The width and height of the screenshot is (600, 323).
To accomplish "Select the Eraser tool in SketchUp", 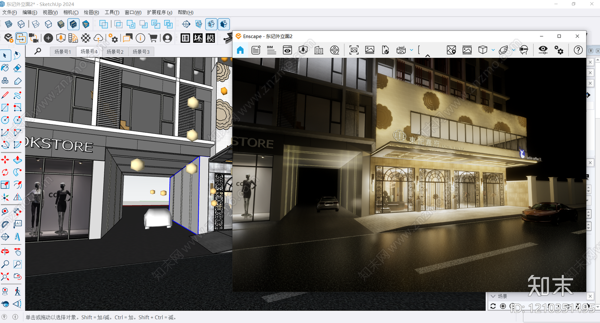I will (17, 68).
